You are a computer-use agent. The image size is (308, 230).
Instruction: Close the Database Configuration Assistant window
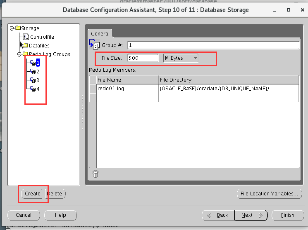303,10
